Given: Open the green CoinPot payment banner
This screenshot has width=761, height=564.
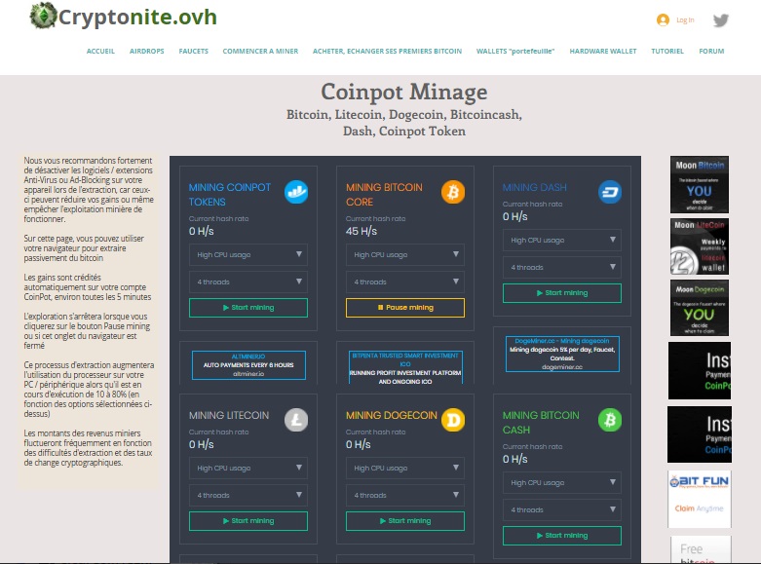Looking at the screenshot, I should (700, 370).
